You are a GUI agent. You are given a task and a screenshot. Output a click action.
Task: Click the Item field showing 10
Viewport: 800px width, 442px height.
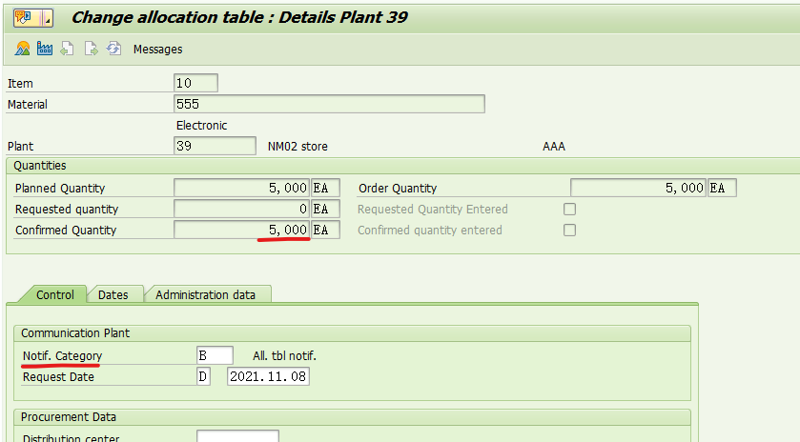click(x=195, y=83)
